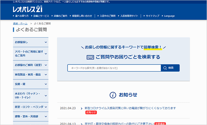This screenshot has height=125, width=207.
Task: Click the magnifying glass search icon
Action: [165, 68]
